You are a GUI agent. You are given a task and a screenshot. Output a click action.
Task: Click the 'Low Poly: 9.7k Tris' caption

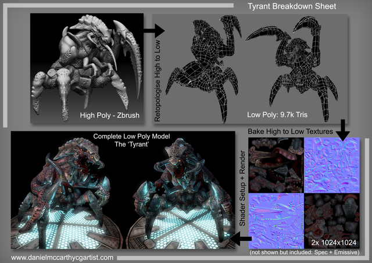(x=277, y=115)
